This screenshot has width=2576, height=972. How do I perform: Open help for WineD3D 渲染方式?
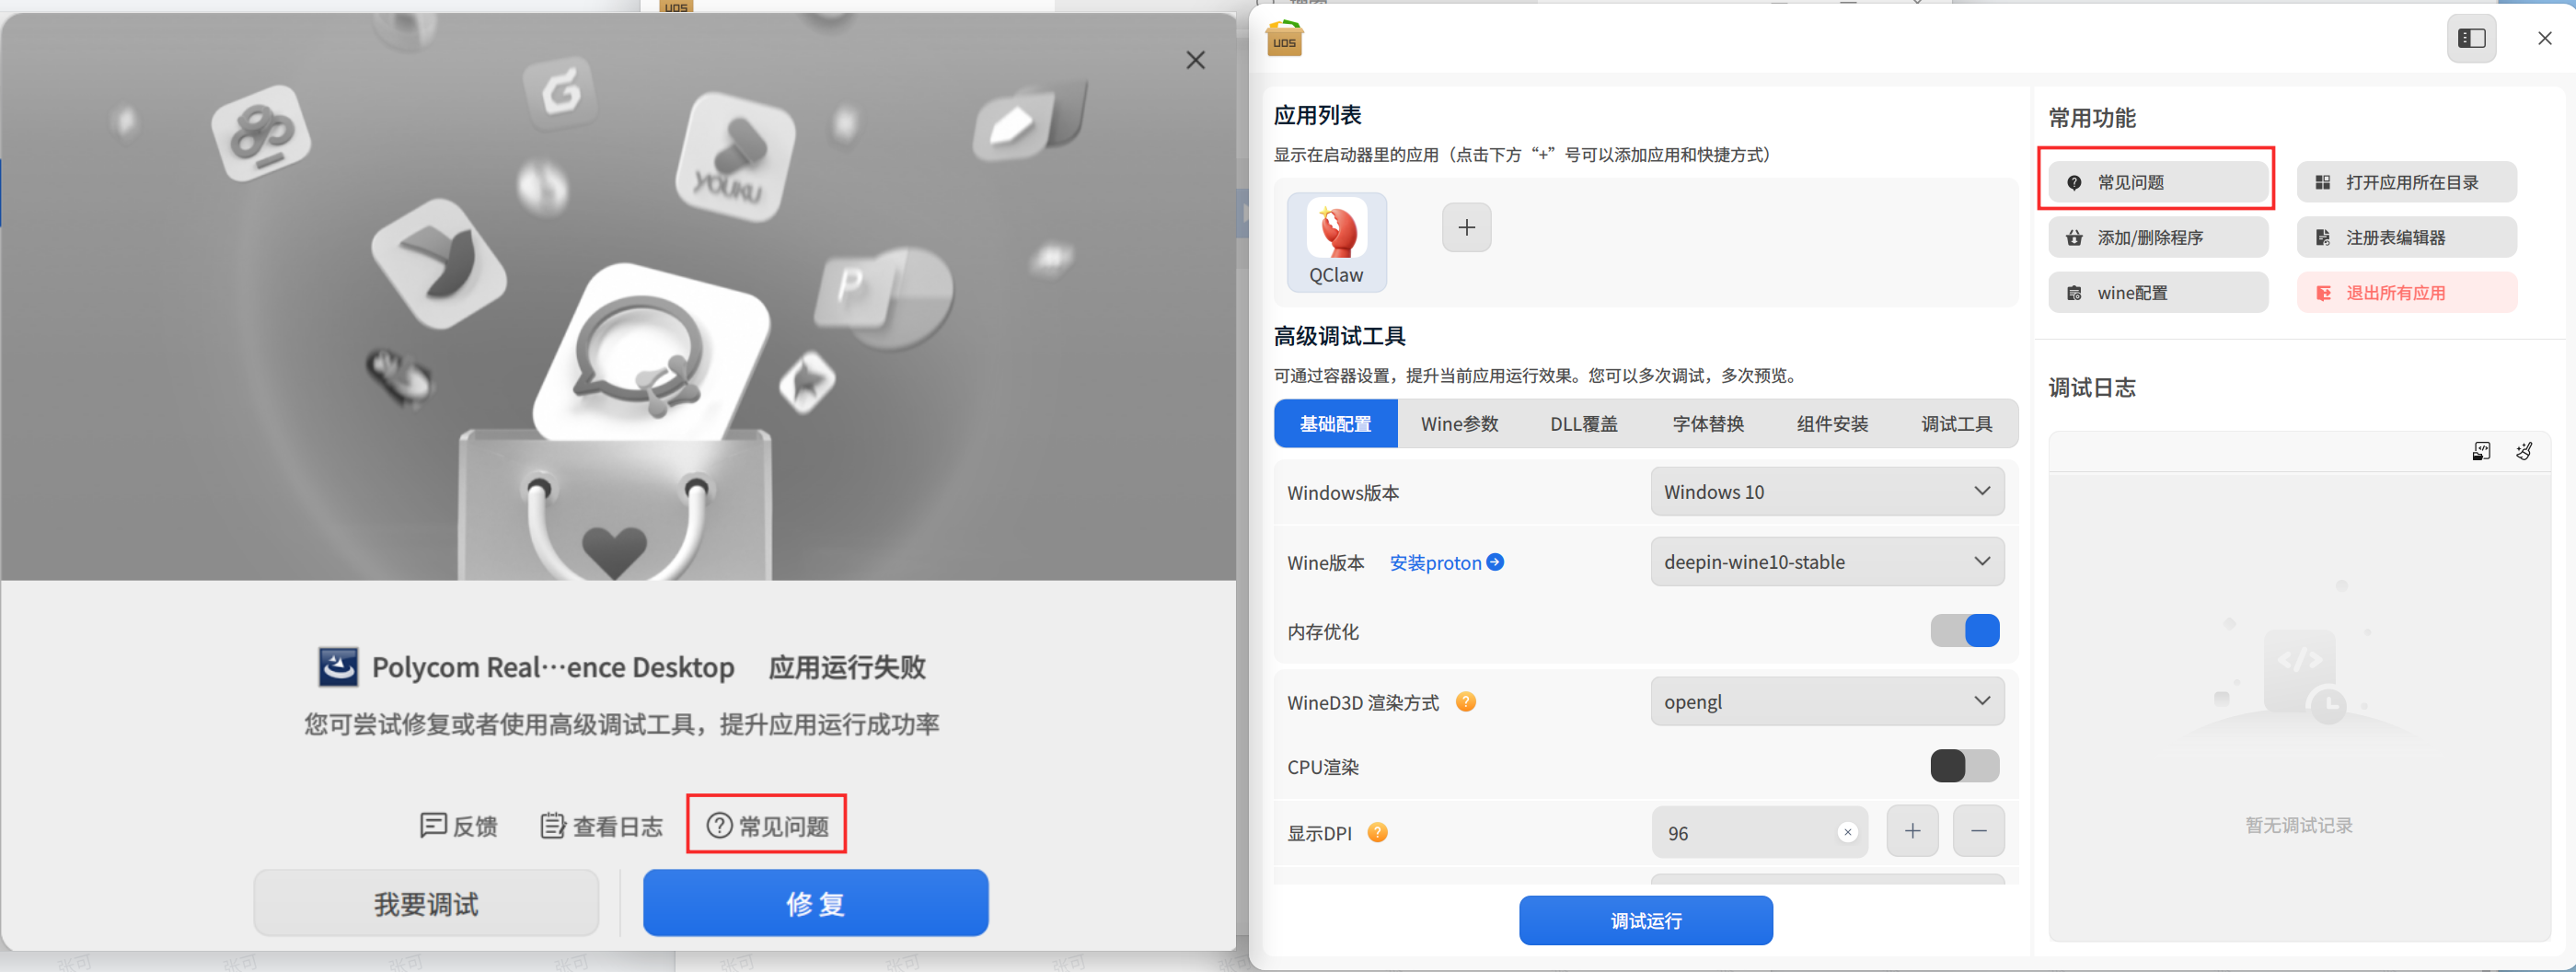(x=1466, y=702)
